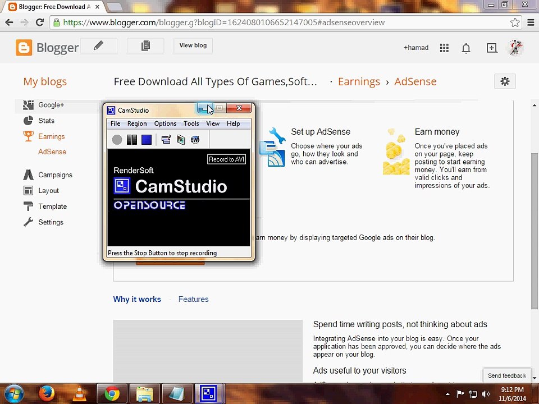
Task: Click the page vertical scrollbar thumb
Action: pos(534,231)
